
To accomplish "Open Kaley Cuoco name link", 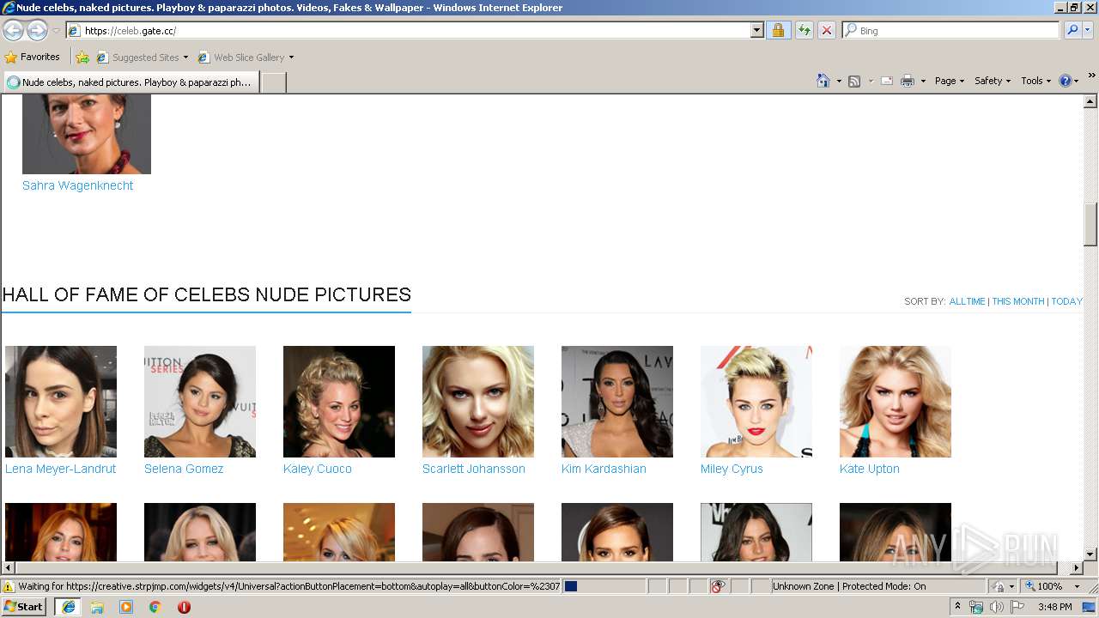I will pos(318,469).
